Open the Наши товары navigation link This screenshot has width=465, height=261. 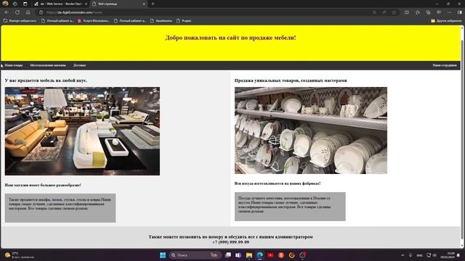point(14,65)
